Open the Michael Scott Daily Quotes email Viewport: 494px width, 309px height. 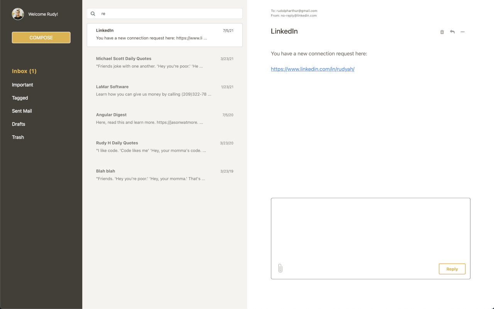pos(164,62)
